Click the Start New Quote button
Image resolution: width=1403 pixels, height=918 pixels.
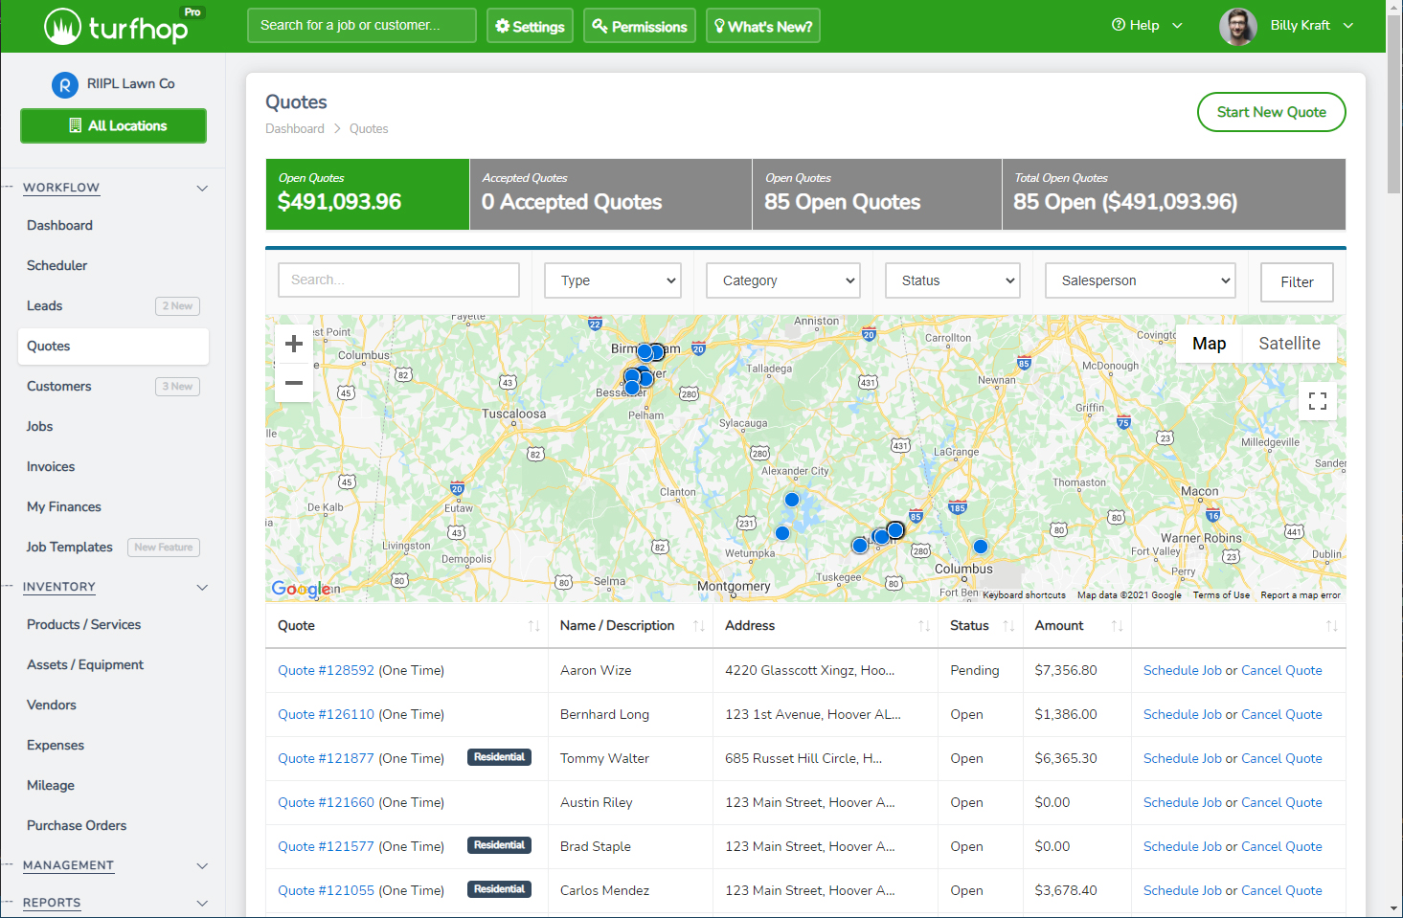tap(1271, 112)
